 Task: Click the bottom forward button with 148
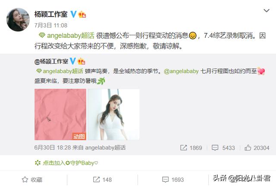click(102, 180)
